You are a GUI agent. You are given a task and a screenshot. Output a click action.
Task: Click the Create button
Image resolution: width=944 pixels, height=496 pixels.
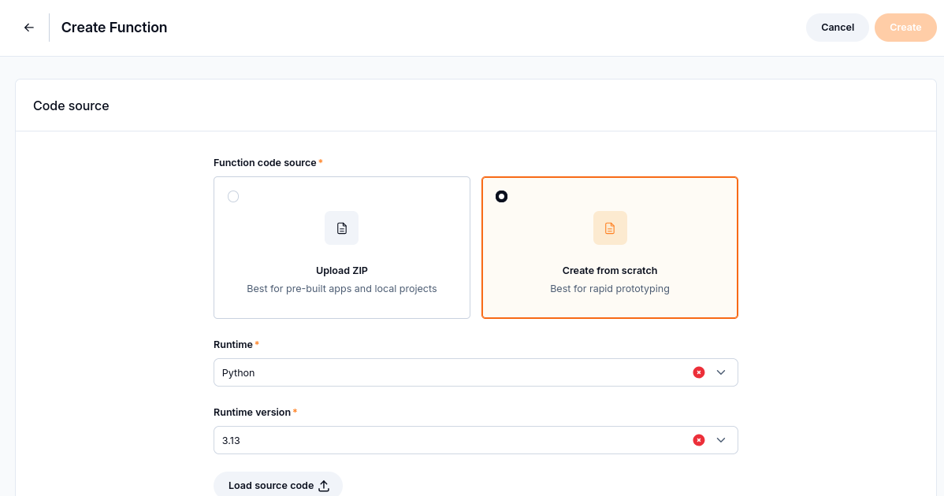905,28
